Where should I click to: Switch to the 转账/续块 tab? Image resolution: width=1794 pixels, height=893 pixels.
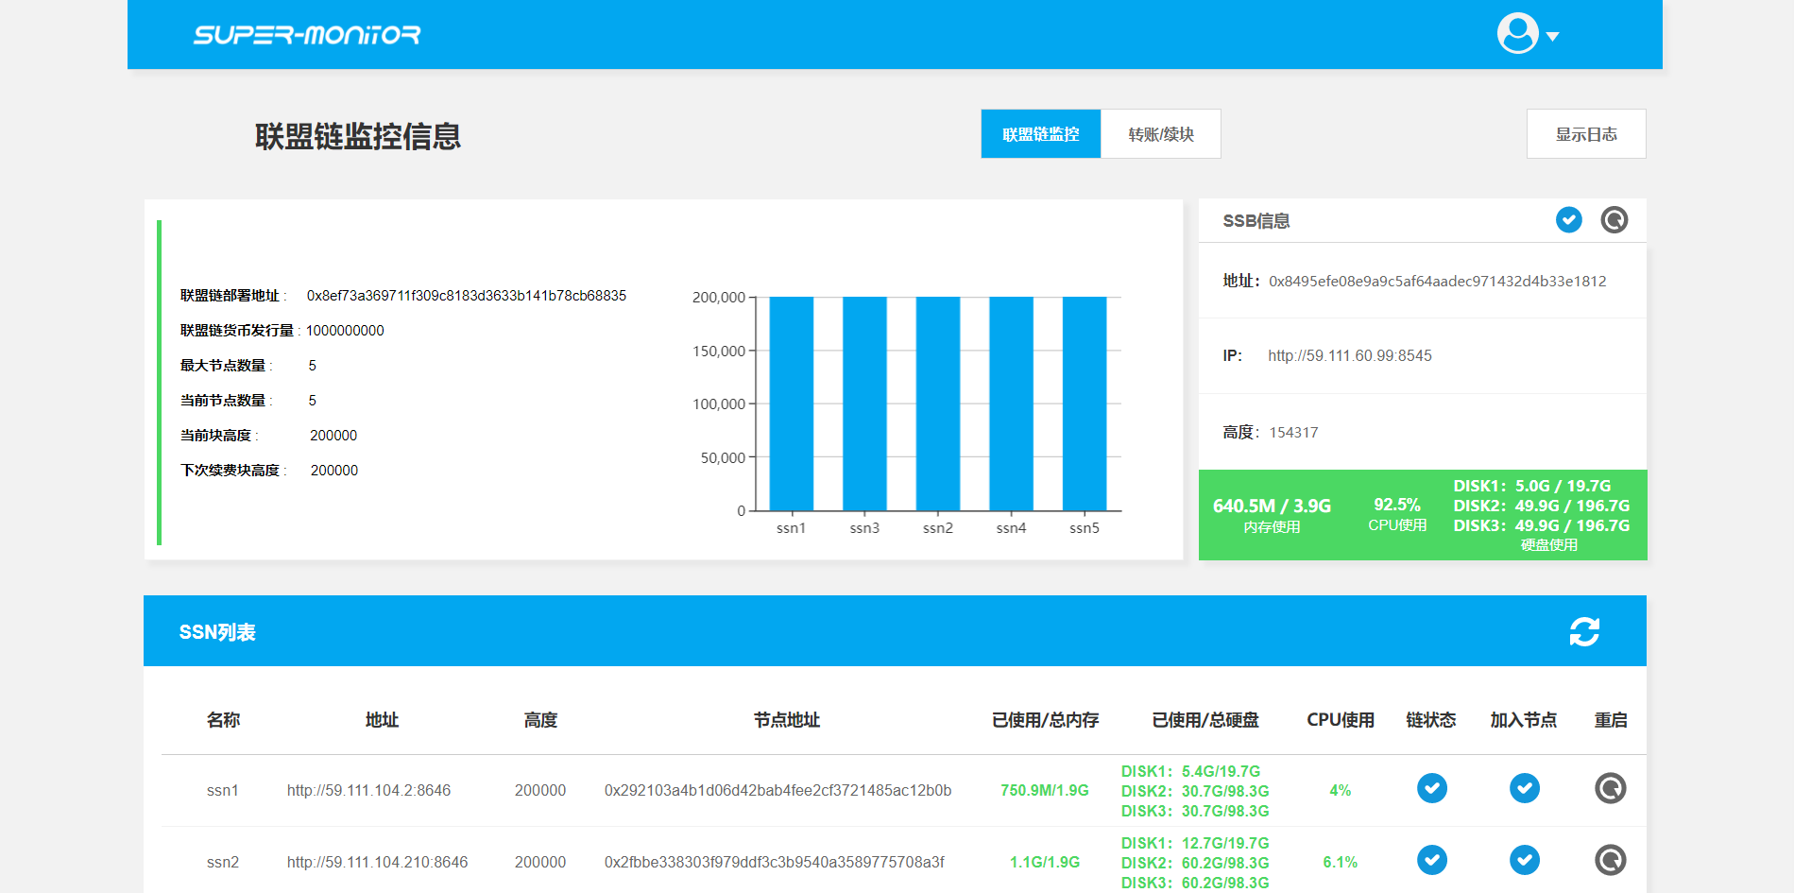pos(1160,134)
